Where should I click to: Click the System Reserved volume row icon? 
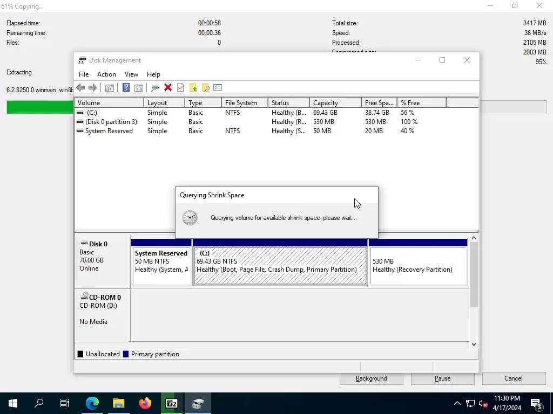pyautogui.click(x=80, y=131)
